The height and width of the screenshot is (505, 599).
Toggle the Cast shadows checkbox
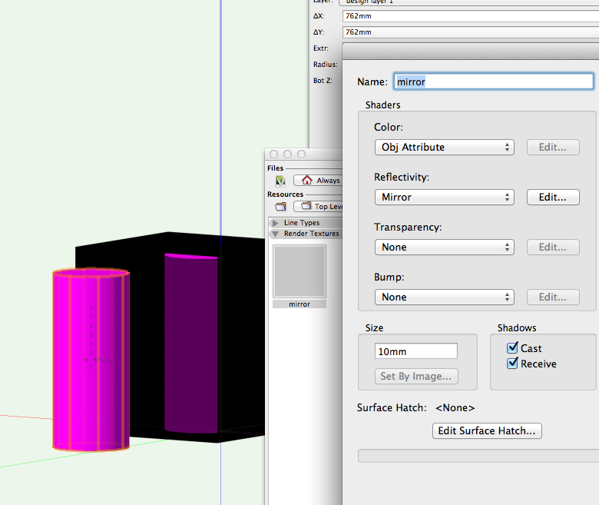pos(513,348)
